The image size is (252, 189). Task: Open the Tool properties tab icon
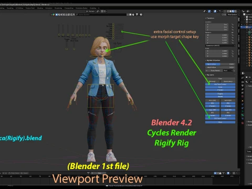click(x=243, y=78)
